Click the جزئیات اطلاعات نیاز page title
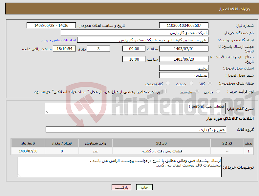 235,9
